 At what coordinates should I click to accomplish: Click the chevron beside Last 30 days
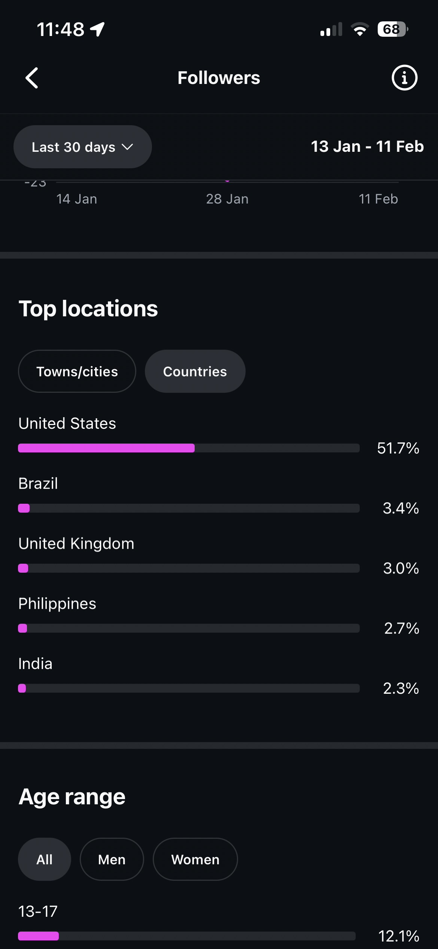pos(128,147)
